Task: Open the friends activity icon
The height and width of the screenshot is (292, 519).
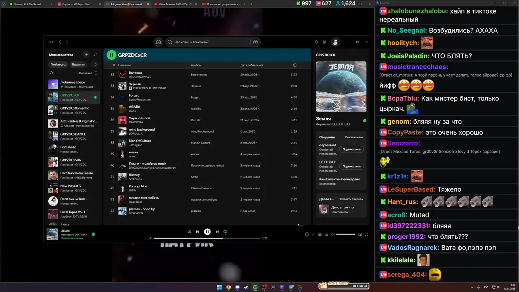Action: (324, 42)
